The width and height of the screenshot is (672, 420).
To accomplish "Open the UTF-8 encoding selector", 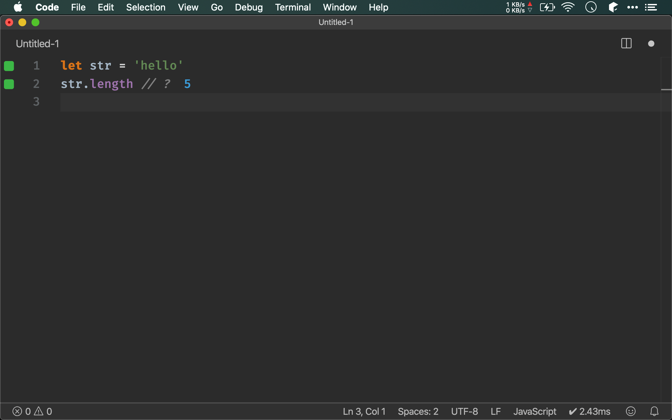I will click(464, 411).
